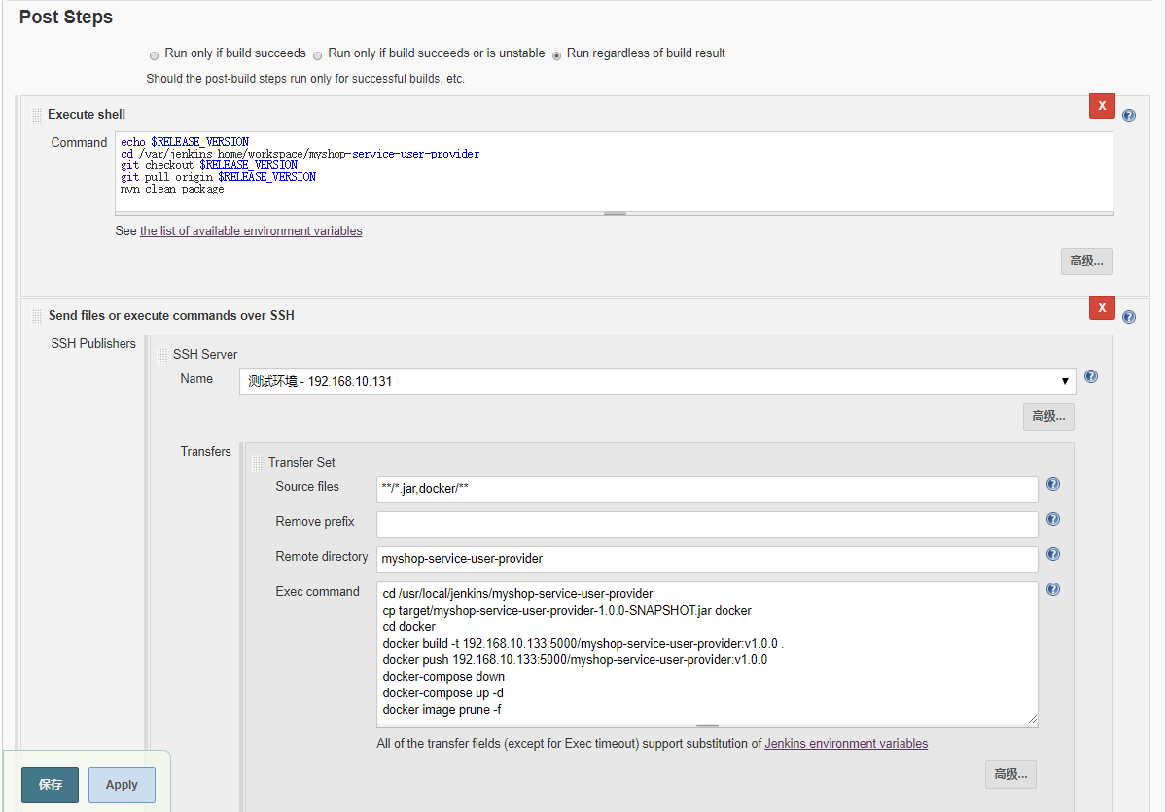Open Jenkins environment variables link

pyautogui.click(x=845, y=744)
